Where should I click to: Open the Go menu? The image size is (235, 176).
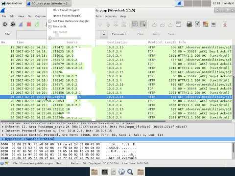coord(29,16)
